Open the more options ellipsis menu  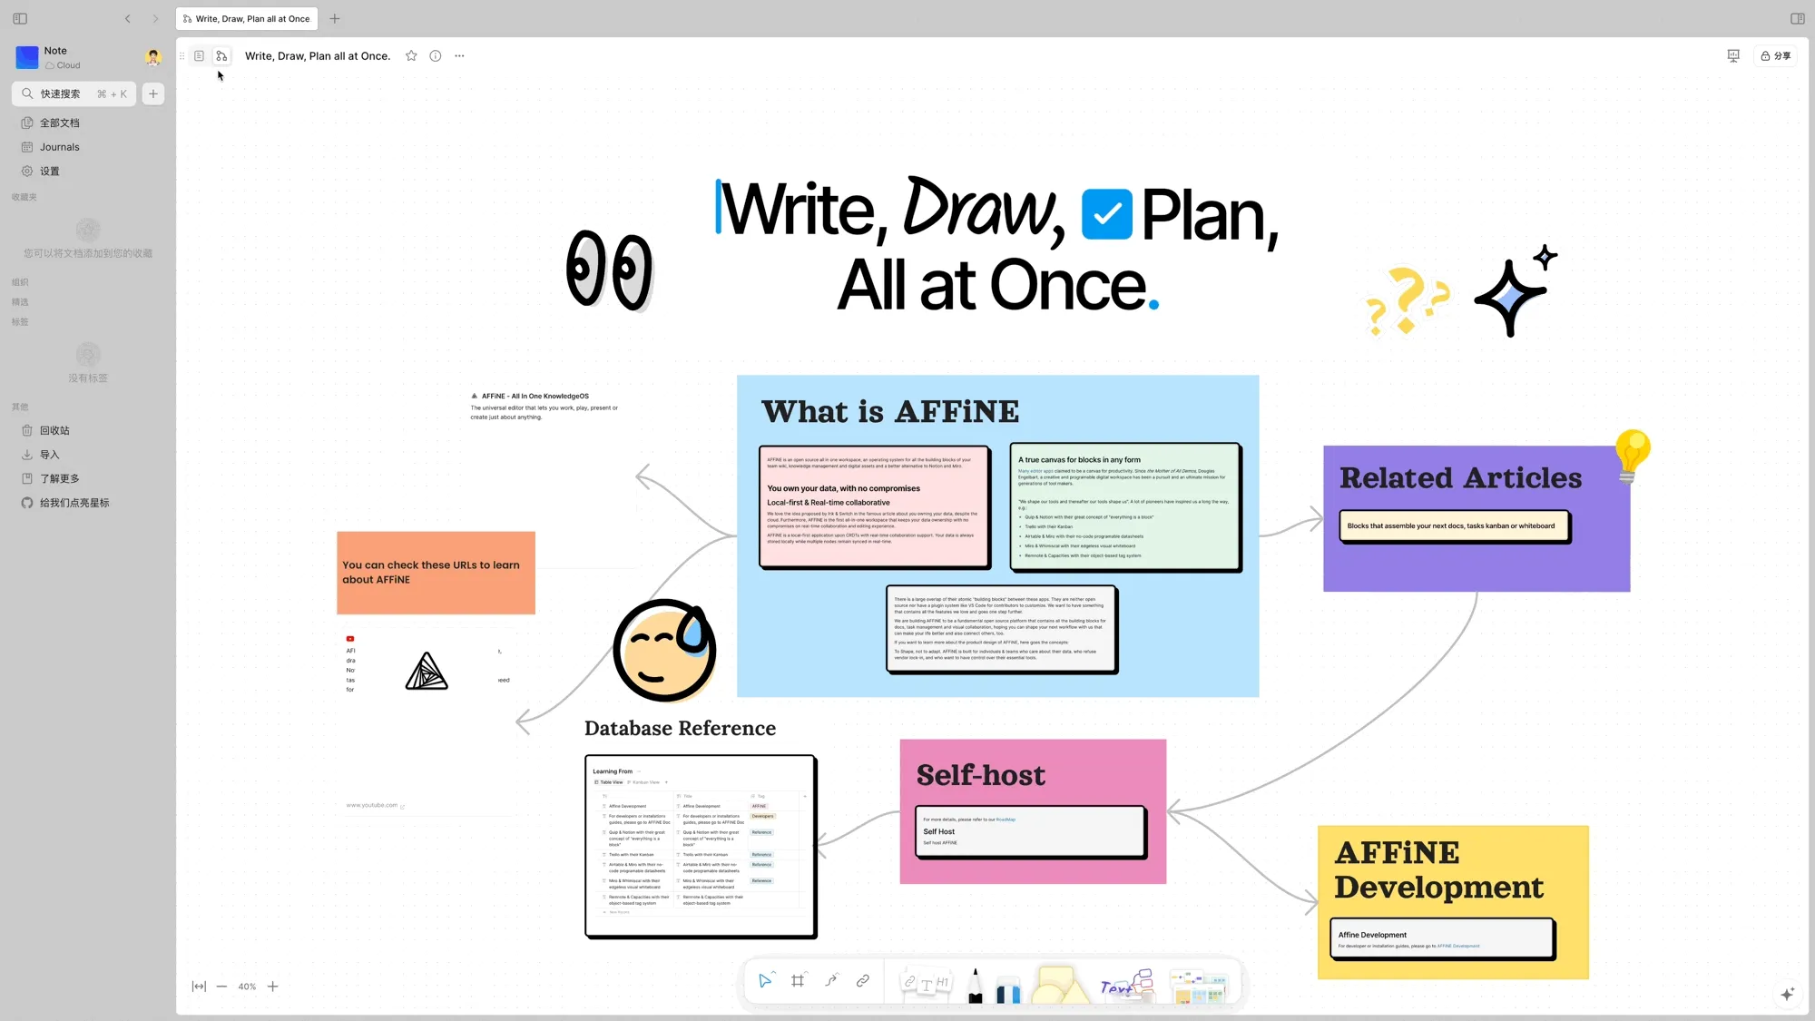pos(459,56)
